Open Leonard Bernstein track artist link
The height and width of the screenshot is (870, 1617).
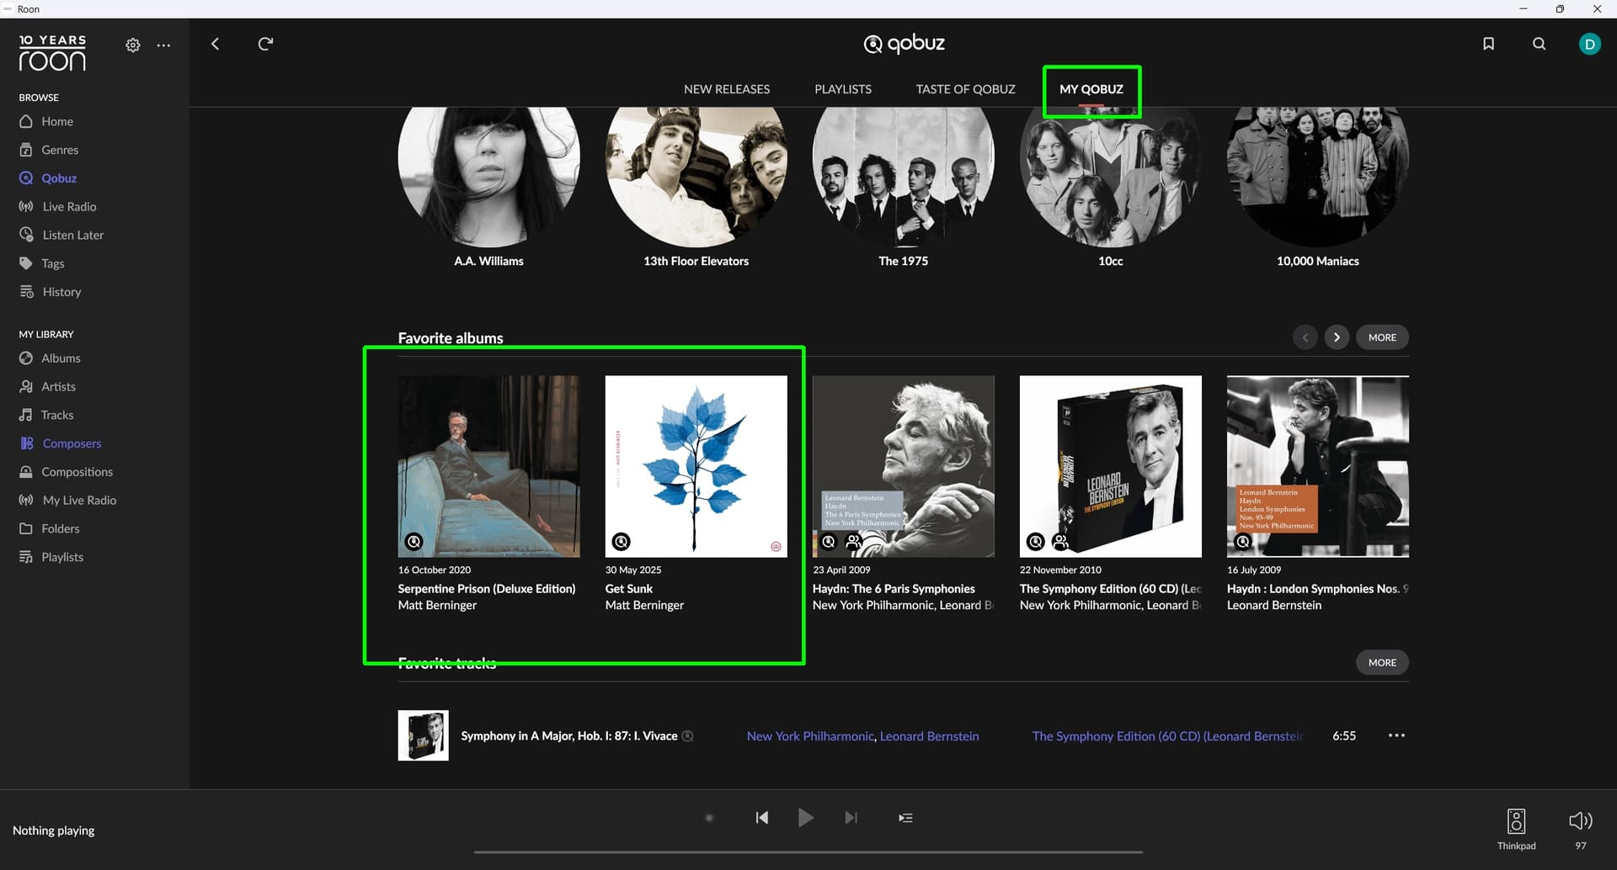930,736
